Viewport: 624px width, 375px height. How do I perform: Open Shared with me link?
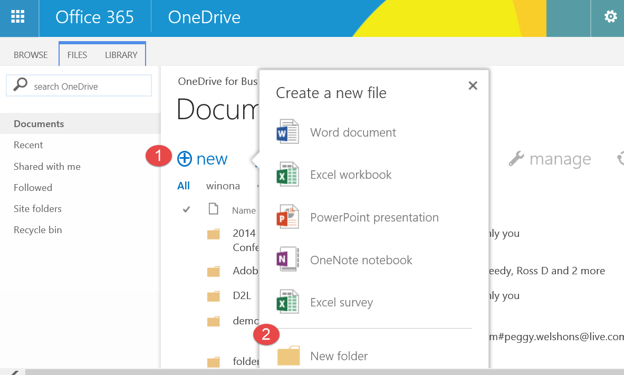(x=47, y=167)
